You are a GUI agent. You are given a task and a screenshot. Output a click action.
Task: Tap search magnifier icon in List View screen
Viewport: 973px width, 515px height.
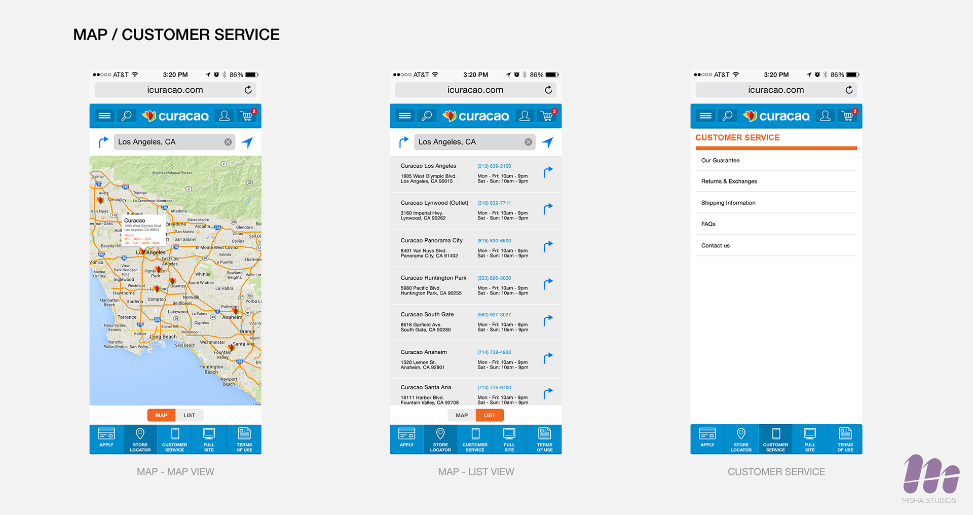(427, 116)
